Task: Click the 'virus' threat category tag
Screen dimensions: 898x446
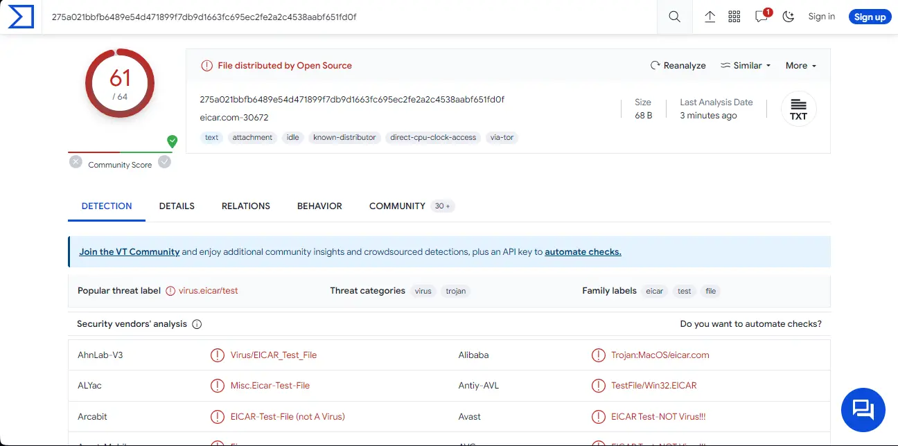Action: tap(423, 291)
